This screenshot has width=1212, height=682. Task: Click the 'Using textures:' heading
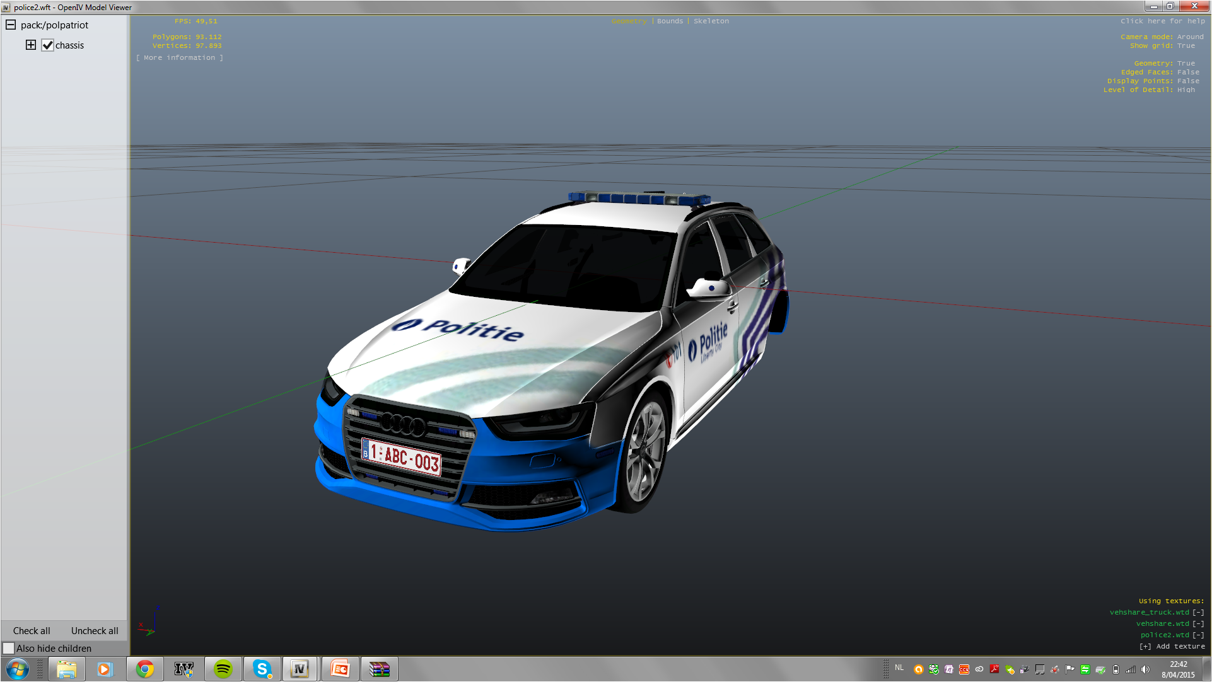click(x=1171, y=601)
